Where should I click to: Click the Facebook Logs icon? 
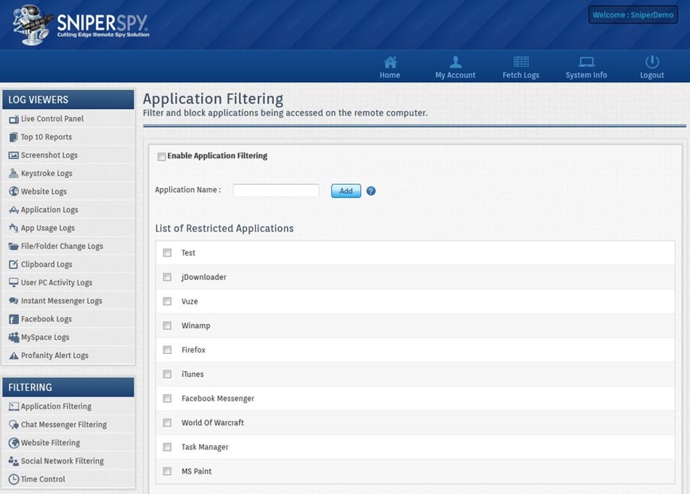click(14, 319)
